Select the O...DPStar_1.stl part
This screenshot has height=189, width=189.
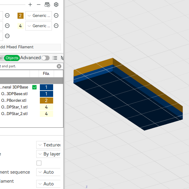pyautogui.click(x=14, y=107)
